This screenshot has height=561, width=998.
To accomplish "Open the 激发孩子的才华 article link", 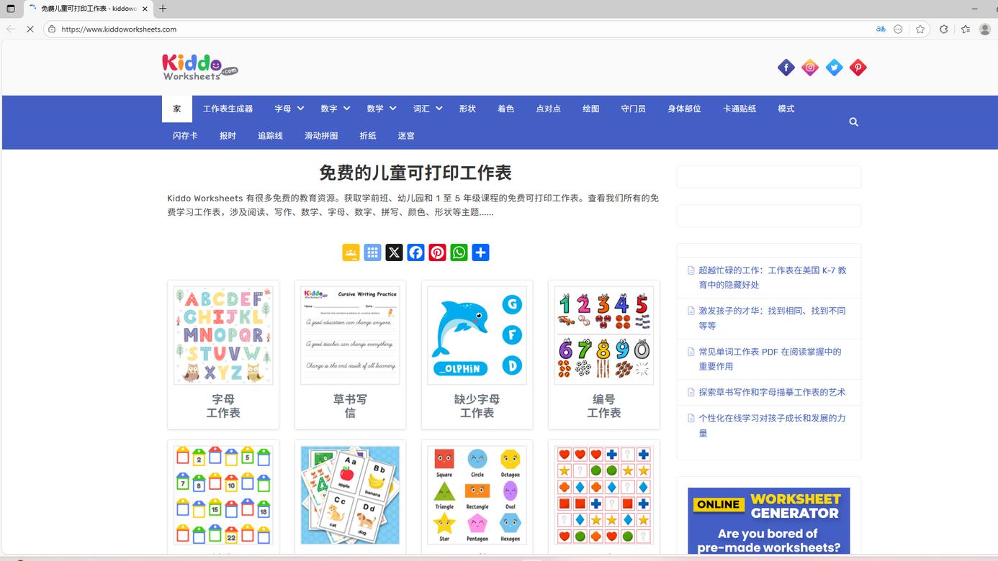I will click(x=772, y=318).
